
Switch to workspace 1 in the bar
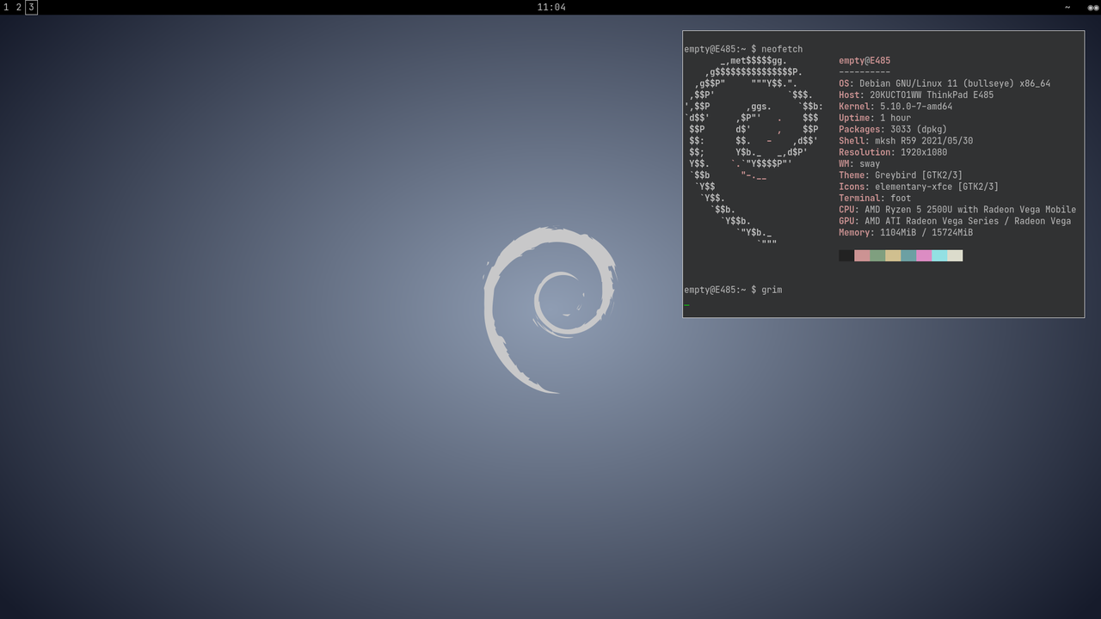tap(6, 7)
